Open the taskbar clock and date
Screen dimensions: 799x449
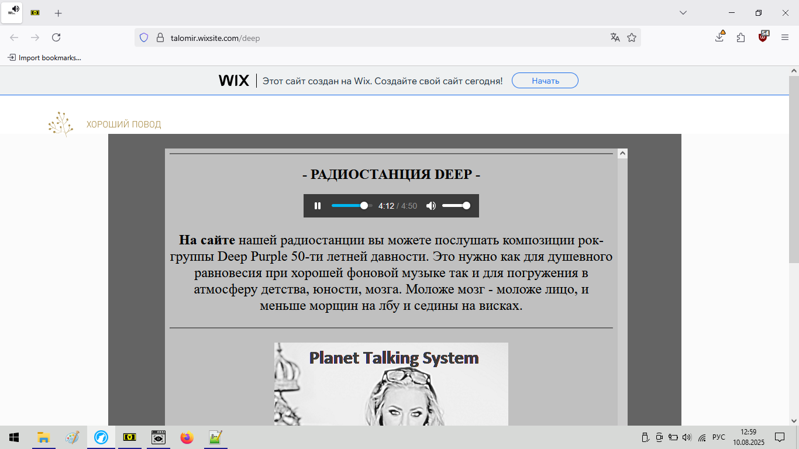tap(748, 437)
